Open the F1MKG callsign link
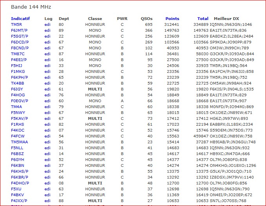The width and height of the screenshot is (266, 206). click(x=18, y=72)
